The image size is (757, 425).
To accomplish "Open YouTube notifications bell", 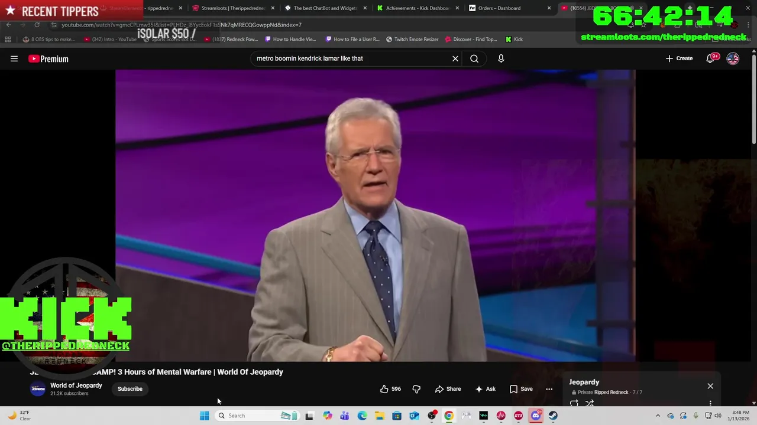I will 711,58.
